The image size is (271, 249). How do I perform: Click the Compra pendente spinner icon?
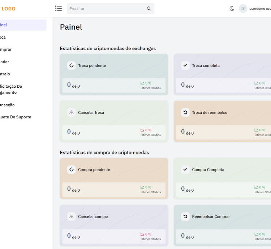[x=72, y=170]
